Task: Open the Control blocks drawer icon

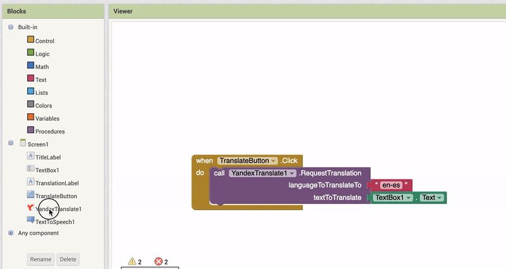Action: [30, 39]
